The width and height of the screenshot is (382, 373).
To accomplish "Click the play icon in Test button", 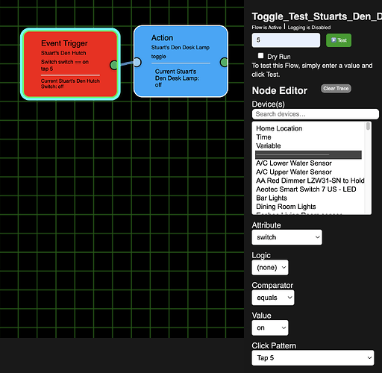I will click(x=334, y=40).
